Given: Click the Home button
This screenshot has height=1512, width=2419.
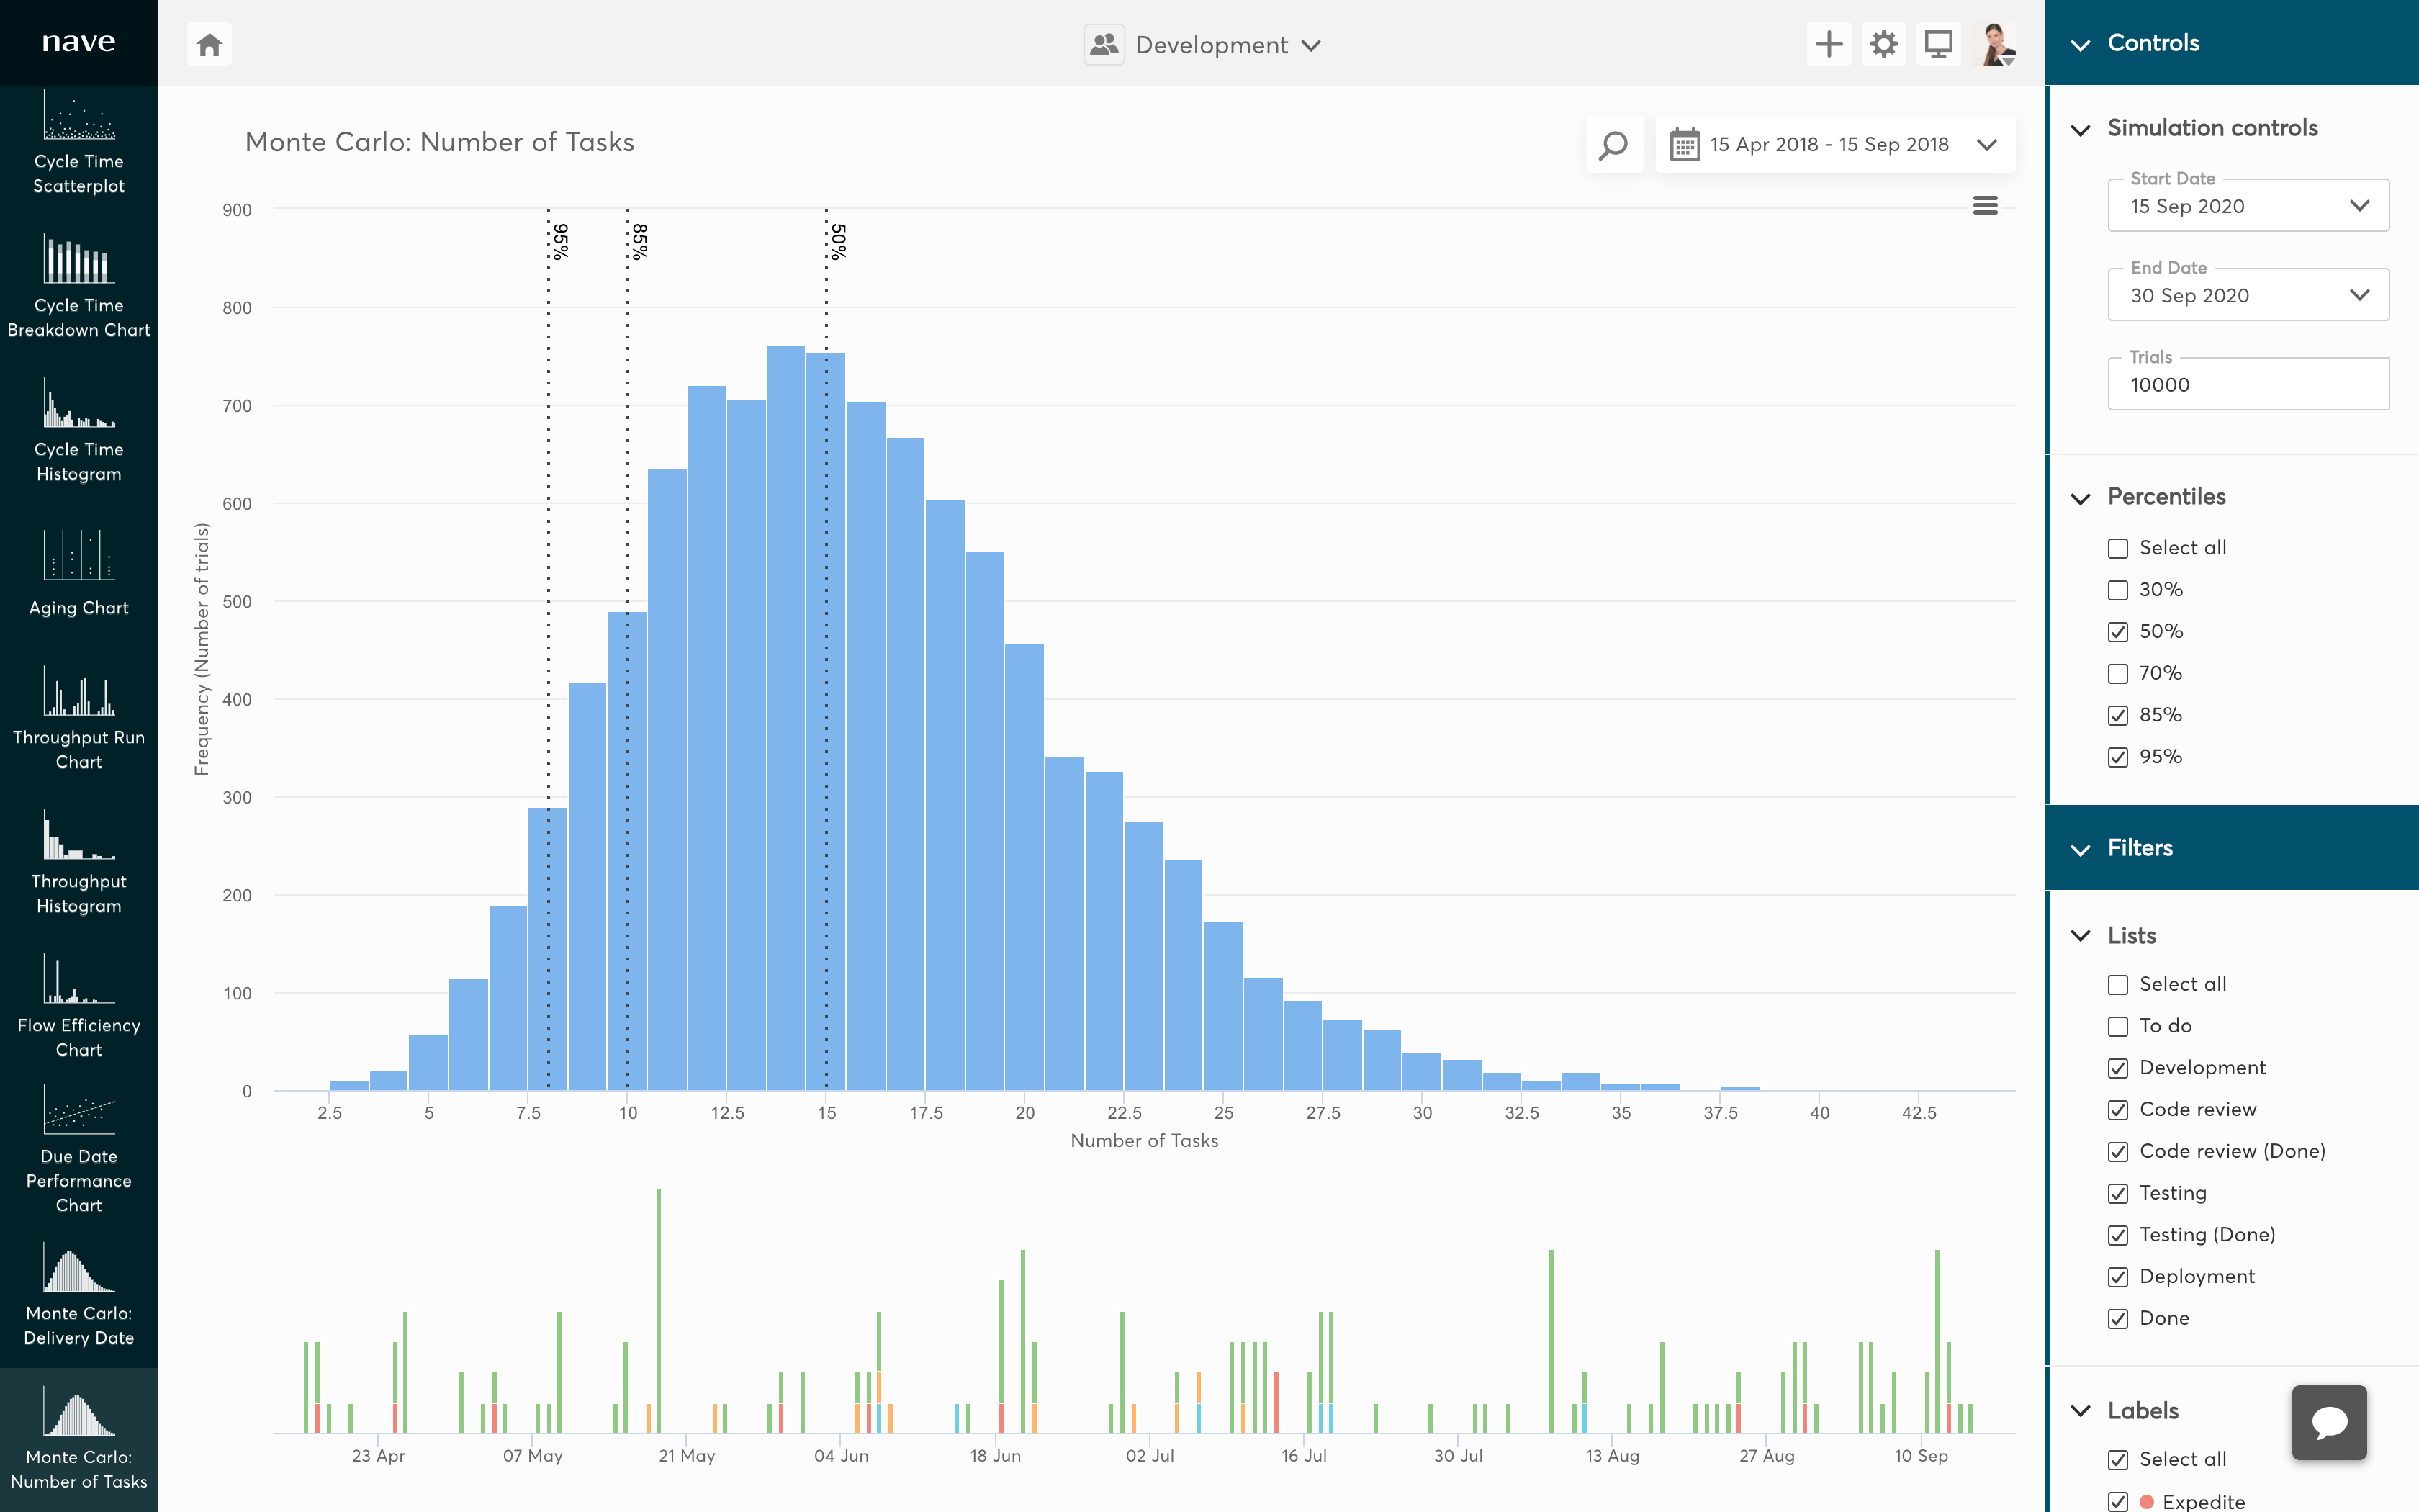Looking at the screenshot, I should (209, 43).
